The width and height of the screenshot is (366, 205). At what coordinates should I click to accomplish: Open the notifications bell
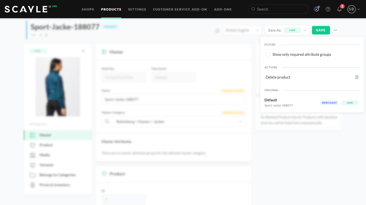click(x=339, y=9)
